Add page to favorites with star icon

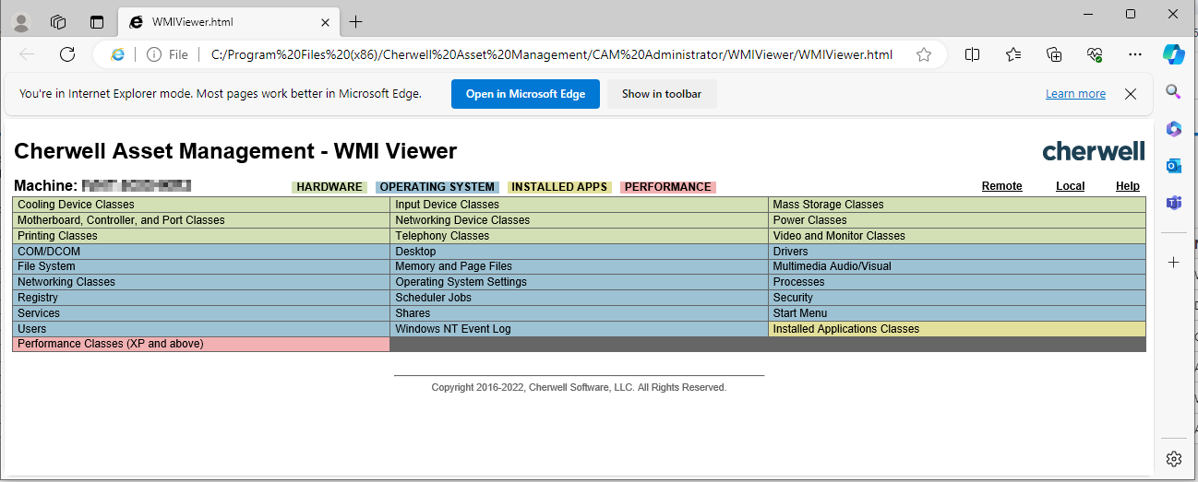(923, 54)
